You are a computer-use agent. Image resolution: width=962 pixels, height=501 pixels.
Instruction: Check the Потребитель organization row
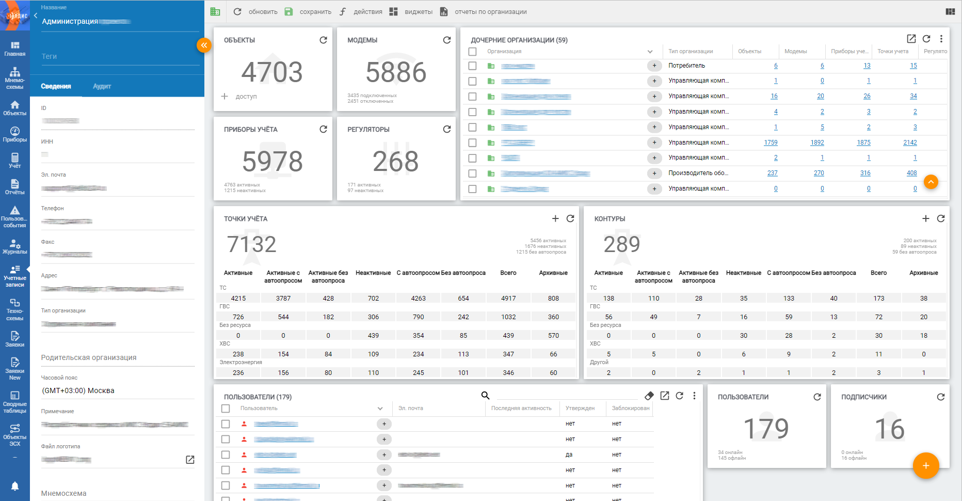[x=472, y=66]
